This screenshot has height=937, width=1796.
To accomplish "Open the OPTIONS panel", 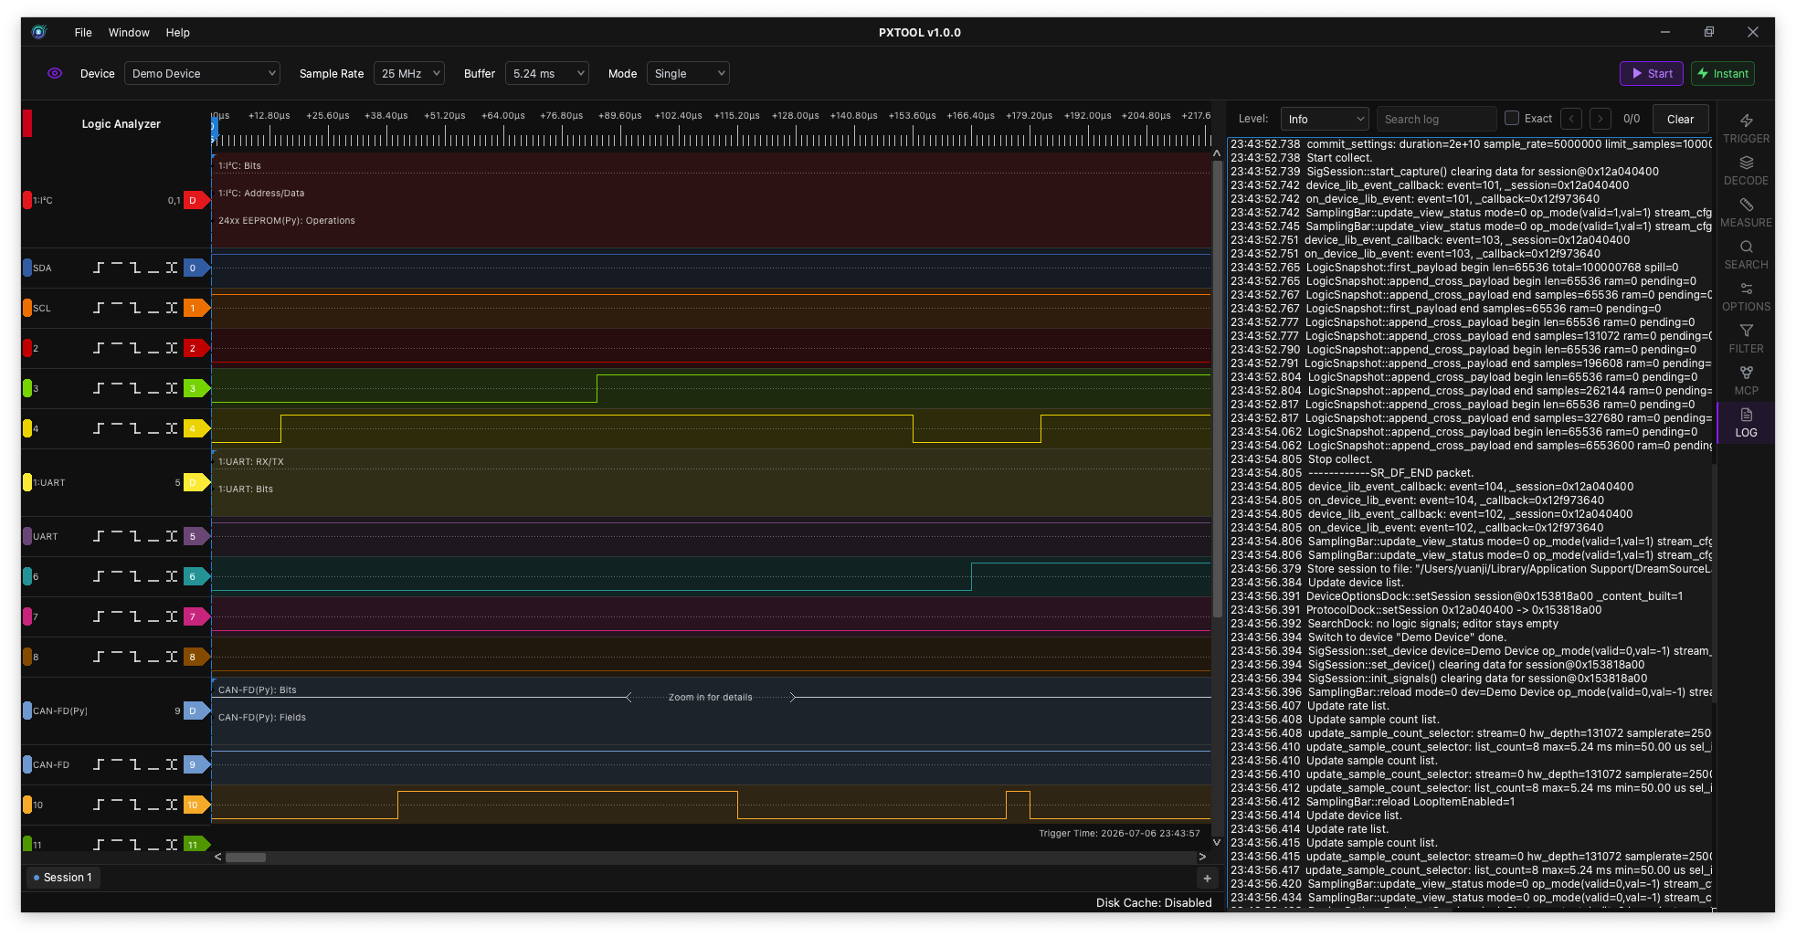I will (x=1746, y=297).
